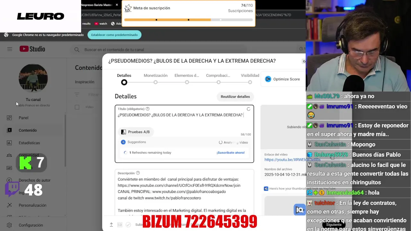Go to the Monetización step label
Viewport: 411px width, 231px height.
click(155, 75)
